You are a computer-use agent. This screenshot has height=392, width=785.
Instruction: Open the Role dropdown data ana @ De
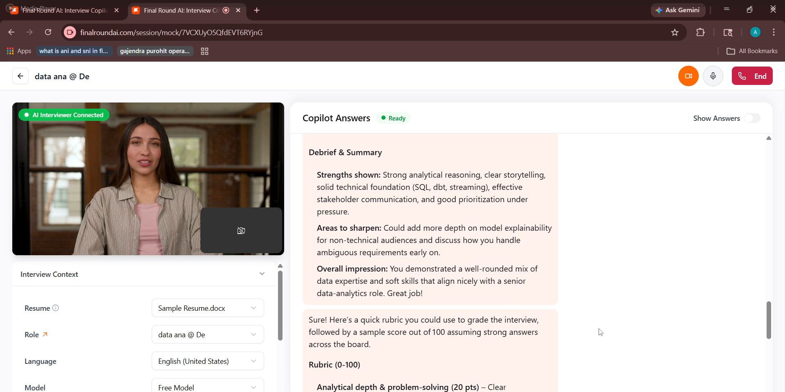point(208,334)
